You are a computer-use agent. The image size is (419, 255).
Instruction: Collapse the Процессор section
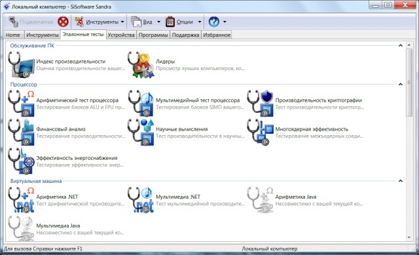(x=400, y=85)
